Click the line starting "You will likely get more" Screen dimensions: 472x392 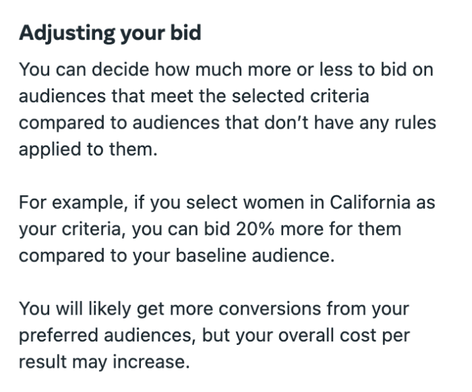[214, 309]
